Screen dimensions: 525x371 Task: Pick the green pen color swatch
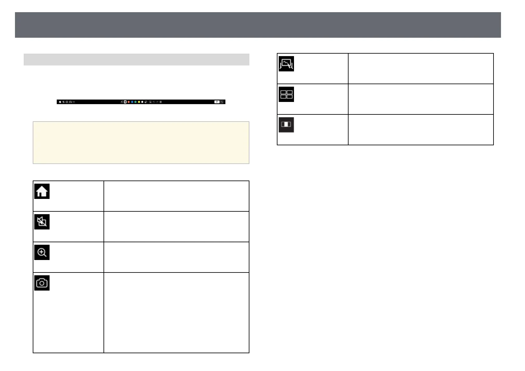point(135,102)
